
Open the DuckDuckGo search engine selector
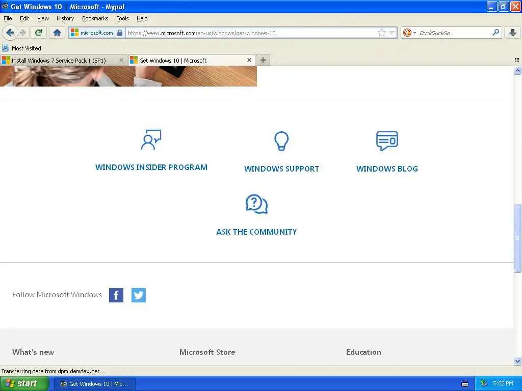pos(409,33)
